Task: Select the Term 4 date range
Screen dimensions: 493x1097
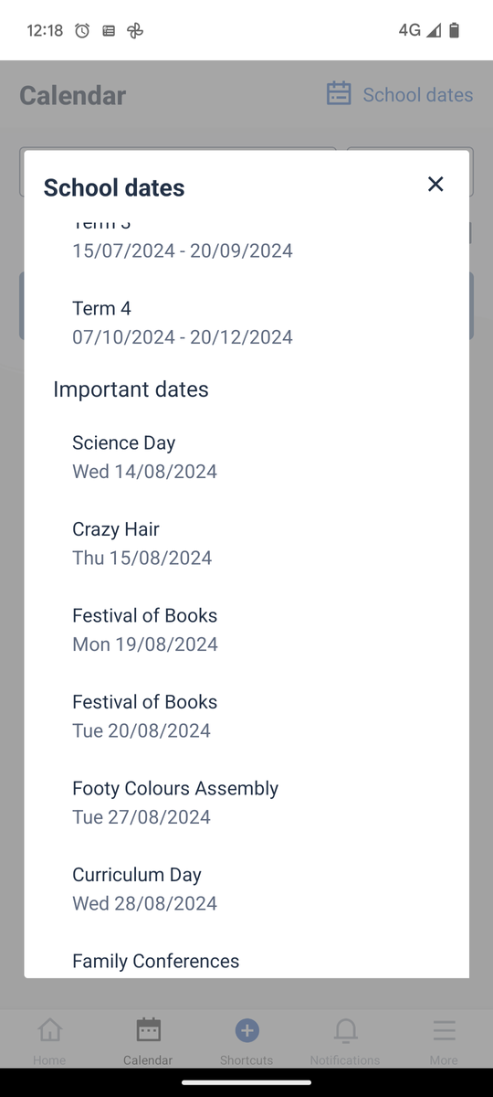Action: tap(183, 336)
